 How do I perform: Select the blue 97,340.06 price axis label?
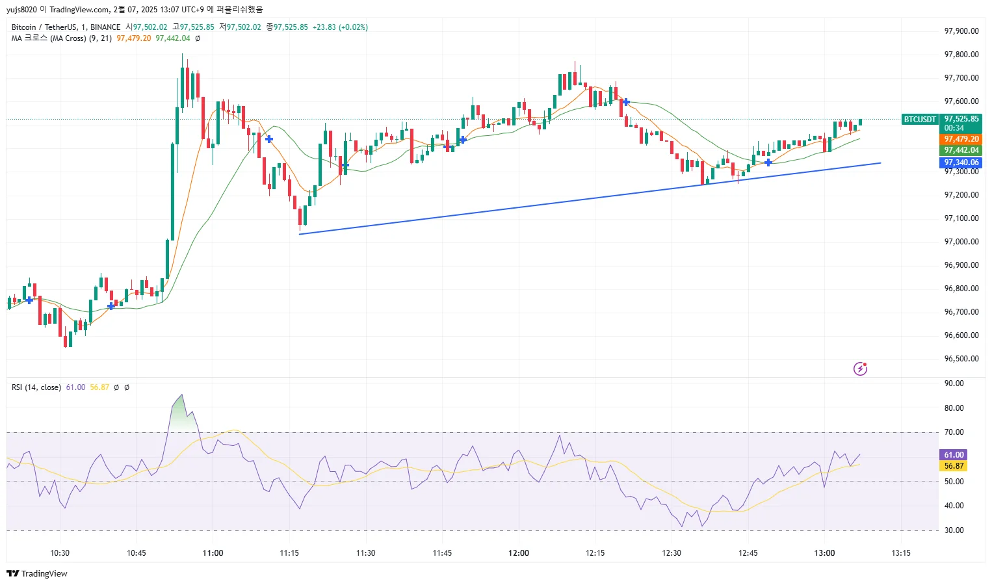[961, 162]
